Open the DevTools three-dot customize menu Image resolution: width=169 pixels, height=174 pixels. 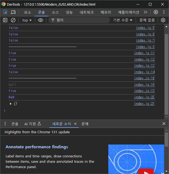(164, 12)
